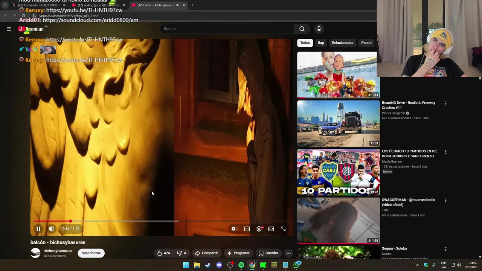The width and height of the screenshot is (482, 271).
Task: Close the sexting browser tab
Action: 124,5
